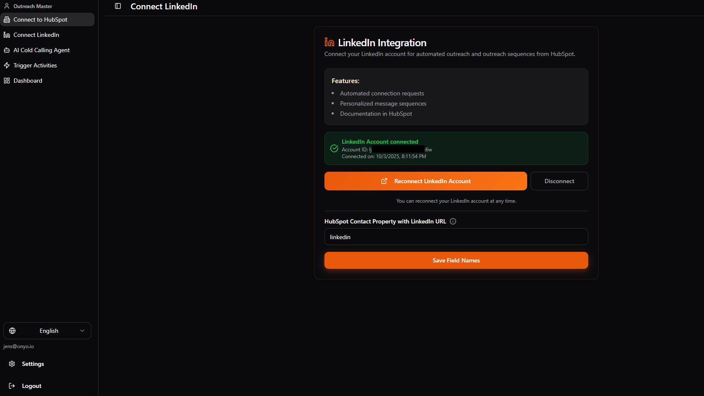Screen dimensions: 704x396
Task: Click the Outreach Master user icon
Action: click(7, 6)
